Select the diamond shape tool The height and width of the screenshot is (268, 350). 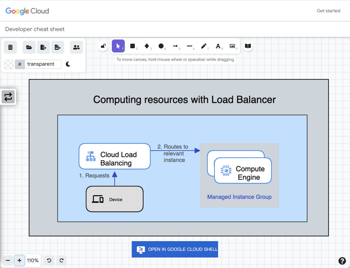147,46
